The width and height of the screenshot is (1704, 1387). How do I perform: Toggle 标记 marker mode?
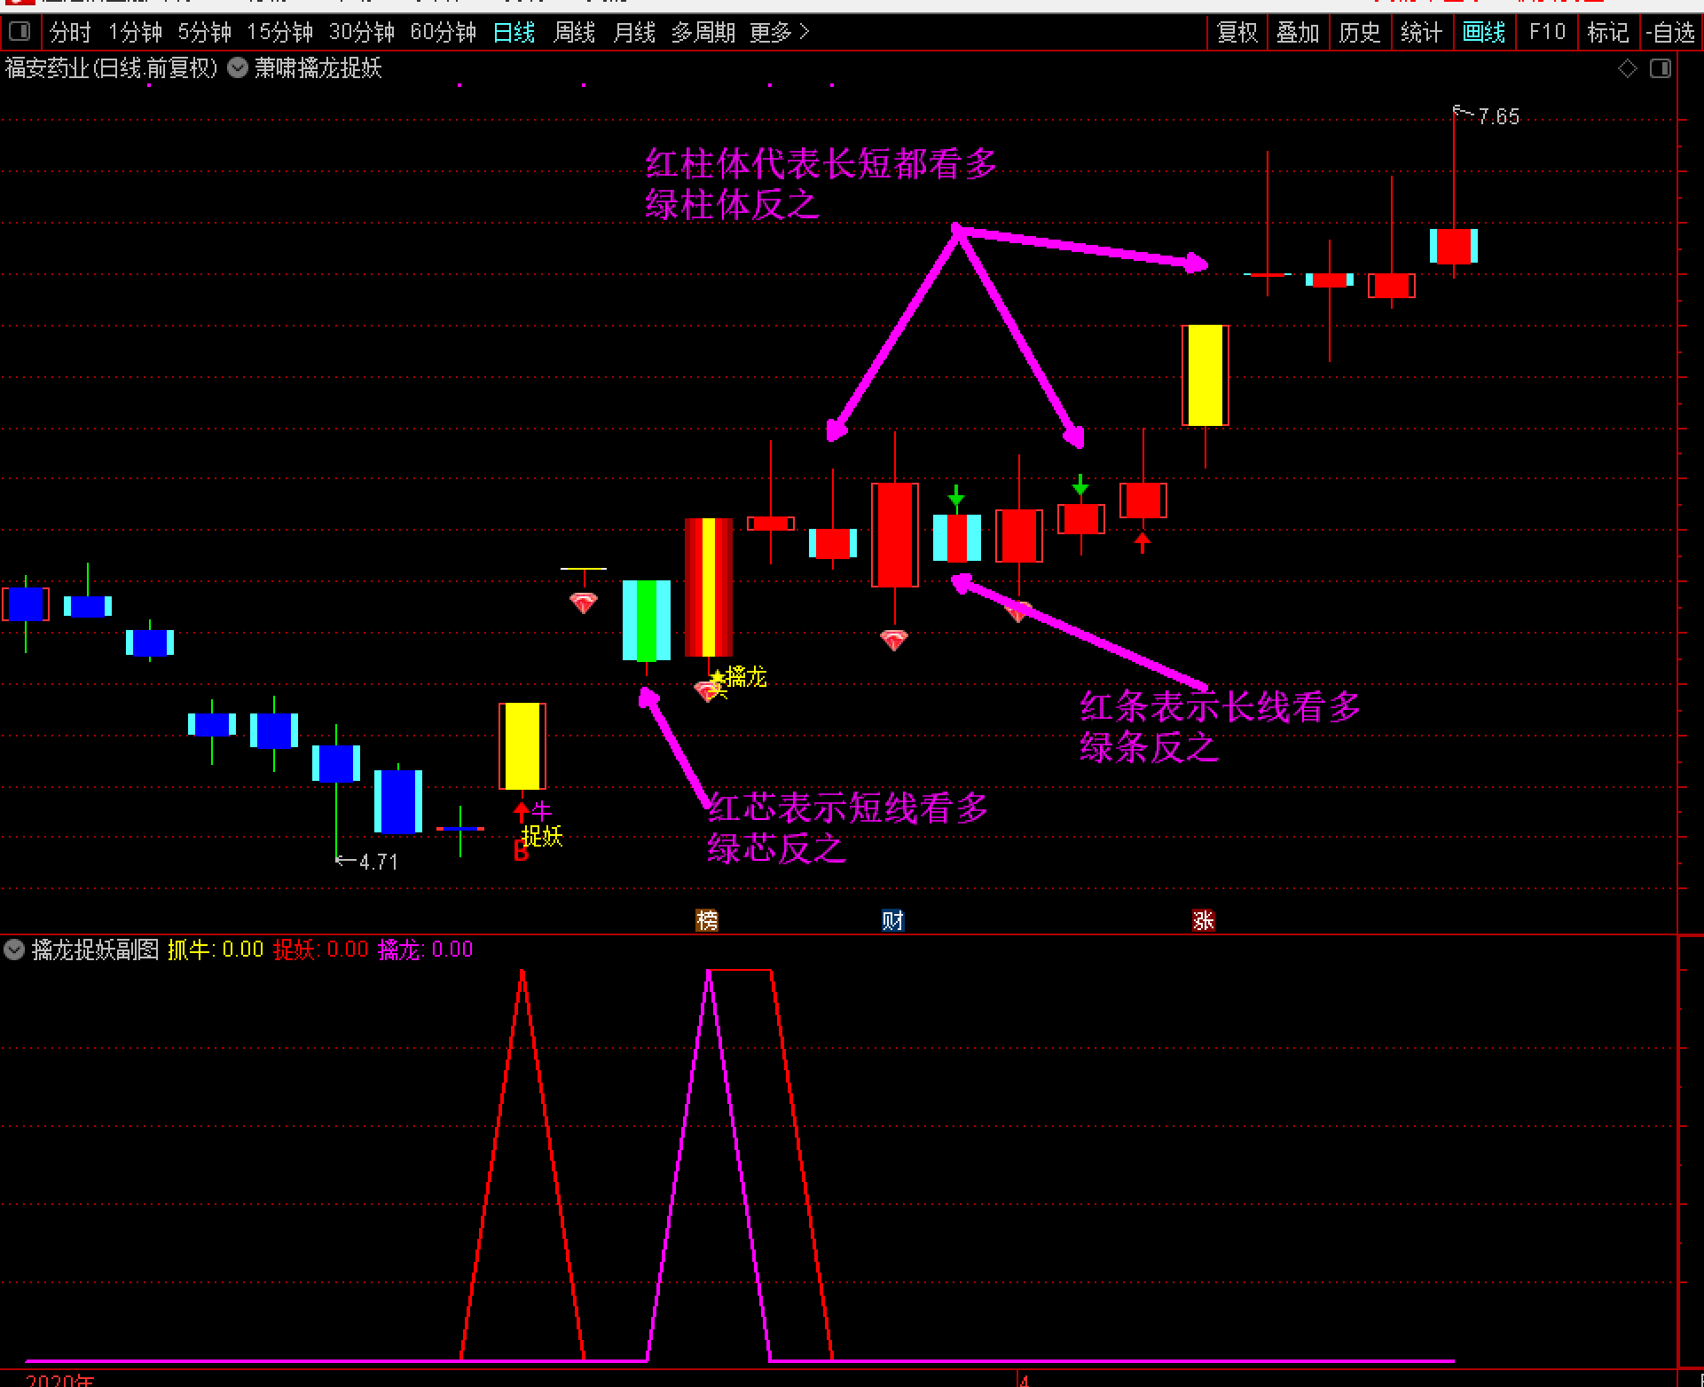[1608, 33]
